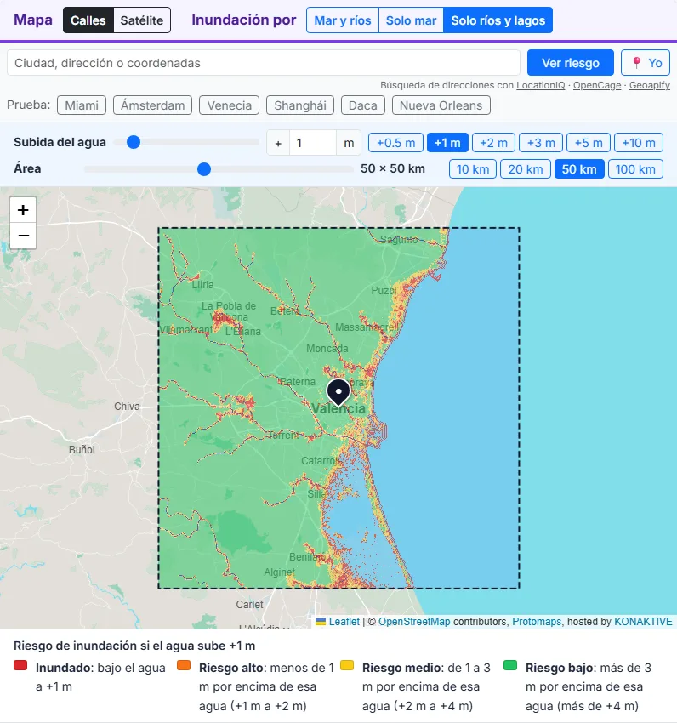The image size is (677, 723).
Task: Zoom in on the map
Action: (23, 210)
